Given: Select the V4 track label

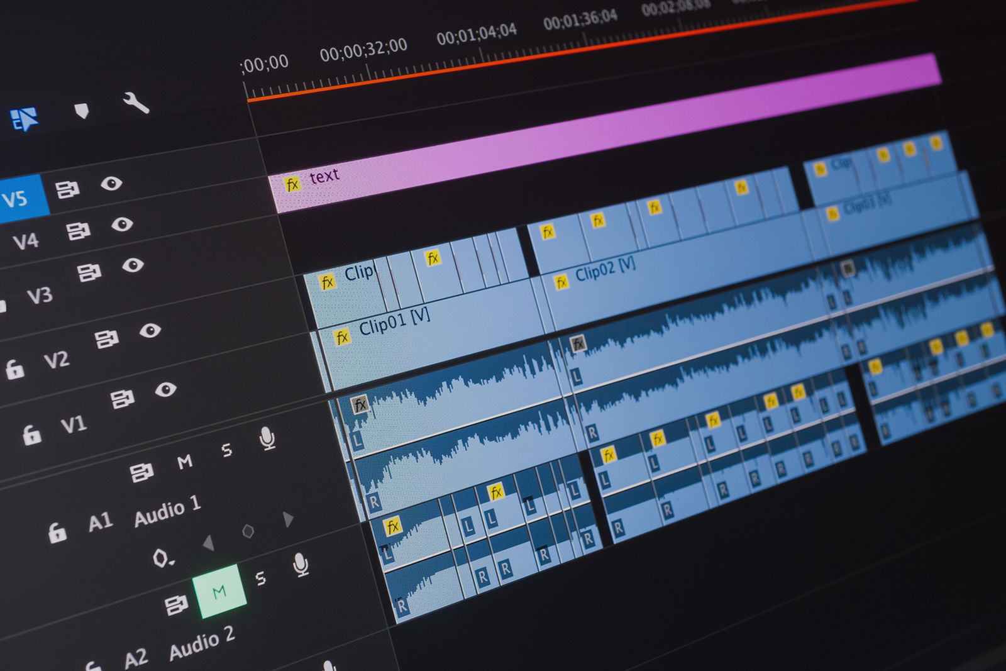Looking at the screenshot, I should coord(26,241).
